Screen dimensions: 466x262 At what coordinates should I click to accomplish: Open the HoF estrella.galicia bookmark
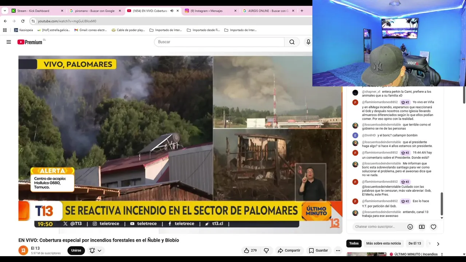[x=54, y=30]
